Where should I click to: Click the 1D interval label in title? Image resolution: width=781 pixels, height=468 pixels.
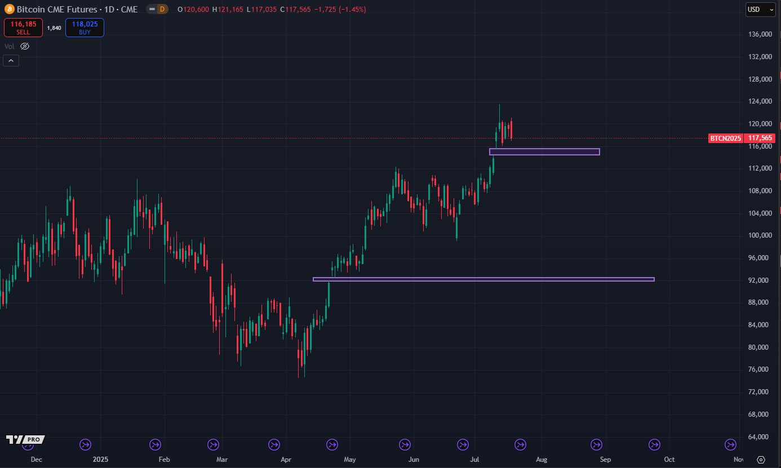point(106,10)
